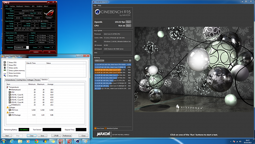
Task: Run the Cinebench OpenGL test
Action: [128, 22]
